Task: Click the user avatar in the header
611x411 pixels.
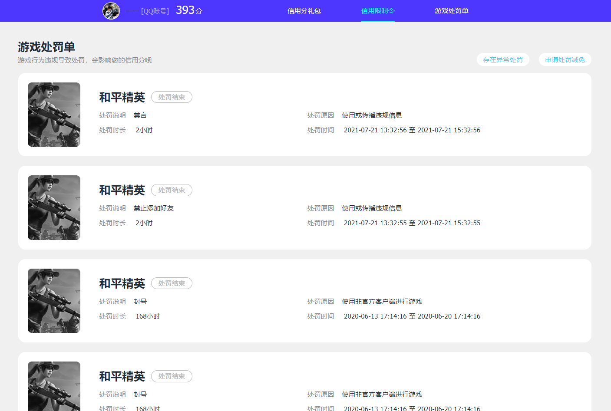Action: [x=111, y=11]
